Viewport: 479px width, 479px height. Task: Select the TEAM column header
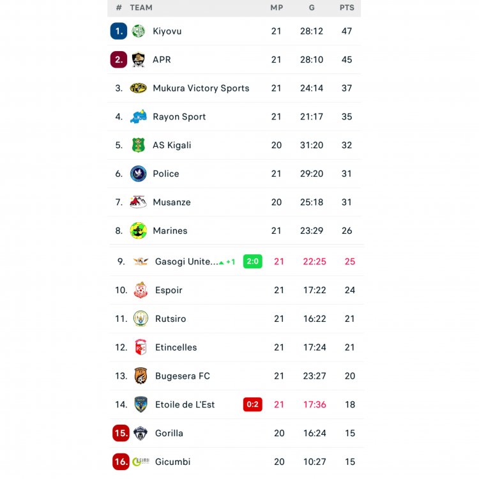(141, 8)
